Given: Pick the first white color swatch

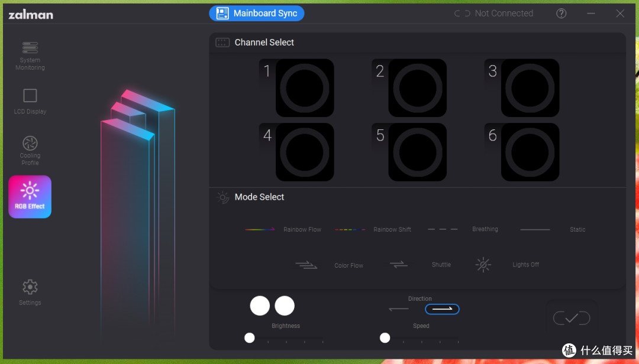Looking at the screenshot, I should [x=260, y=305].
